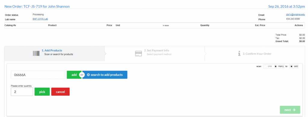
Task: Select the 'one' scan radio button
Action: [x=266, y=66]
